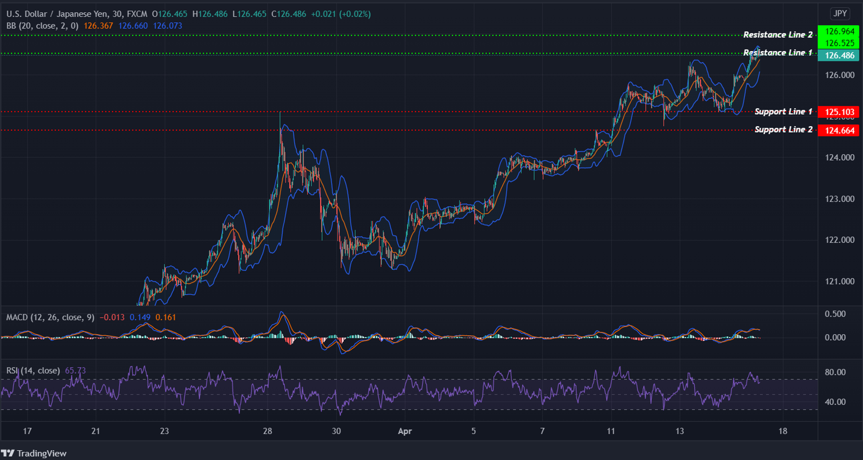Click the JPY currency button above the price scale
This screenshot has width=863, height=460.
tap(839, 14)
